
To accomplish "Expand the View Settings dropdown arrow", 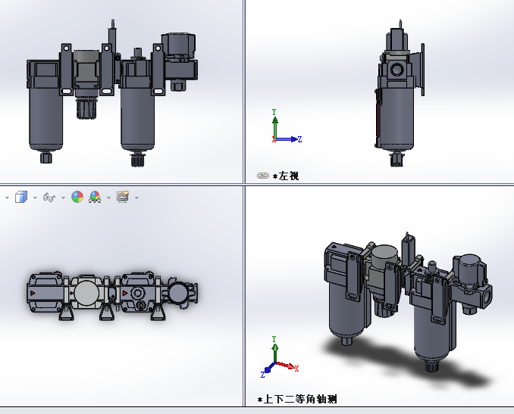I will coord(137,198).
